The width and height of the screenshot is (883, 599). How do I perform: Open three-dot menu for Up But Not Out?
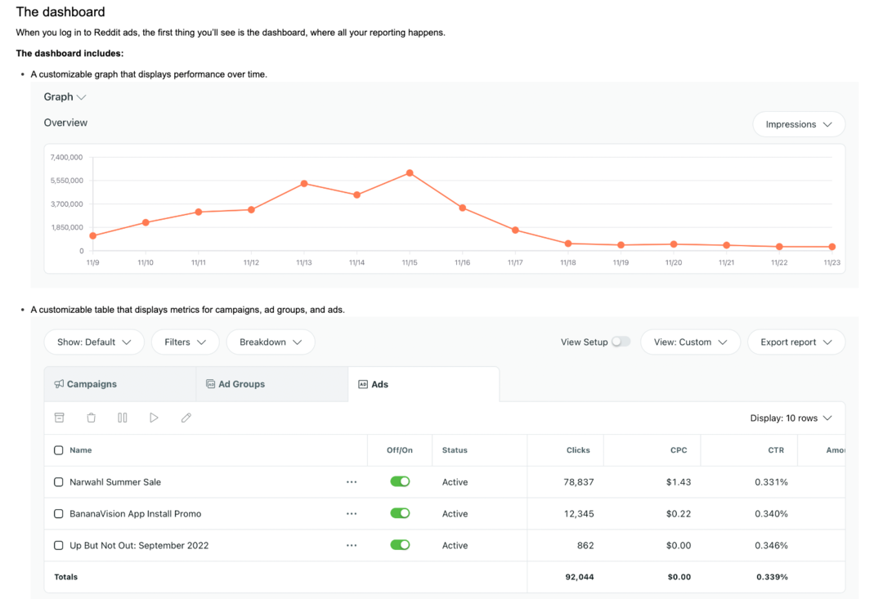[352, 546]
